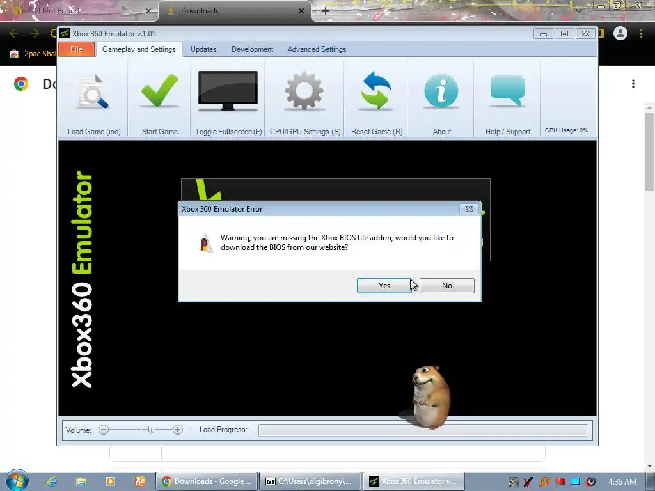Click the orange browser icon in the taskbar
The height and width of the screenshot is (491, 655).
click(140, 481)
